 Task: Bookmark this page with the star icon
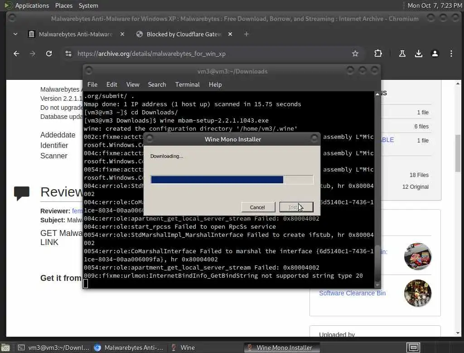tap(355, 54)
